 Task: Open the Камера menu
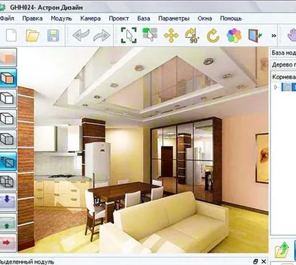[x=90, y=18]
